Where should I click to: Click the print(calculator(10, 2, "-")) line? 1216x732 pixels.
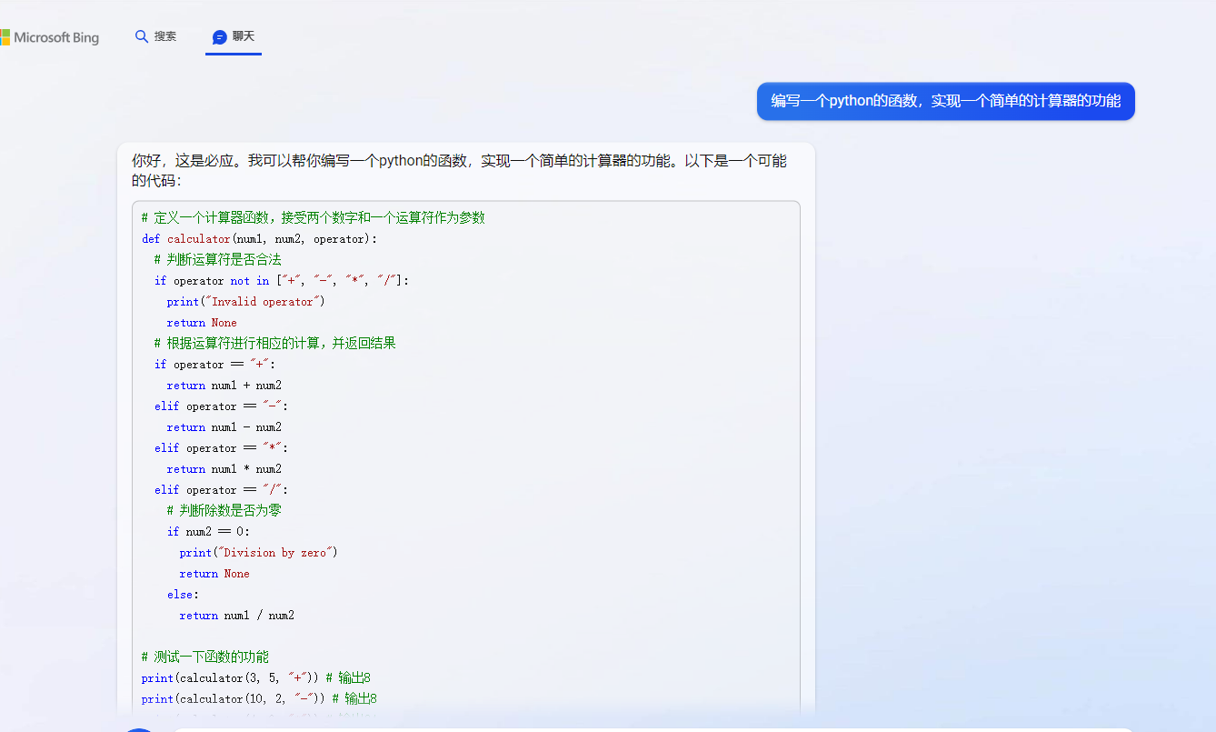[x=260, y=699]
